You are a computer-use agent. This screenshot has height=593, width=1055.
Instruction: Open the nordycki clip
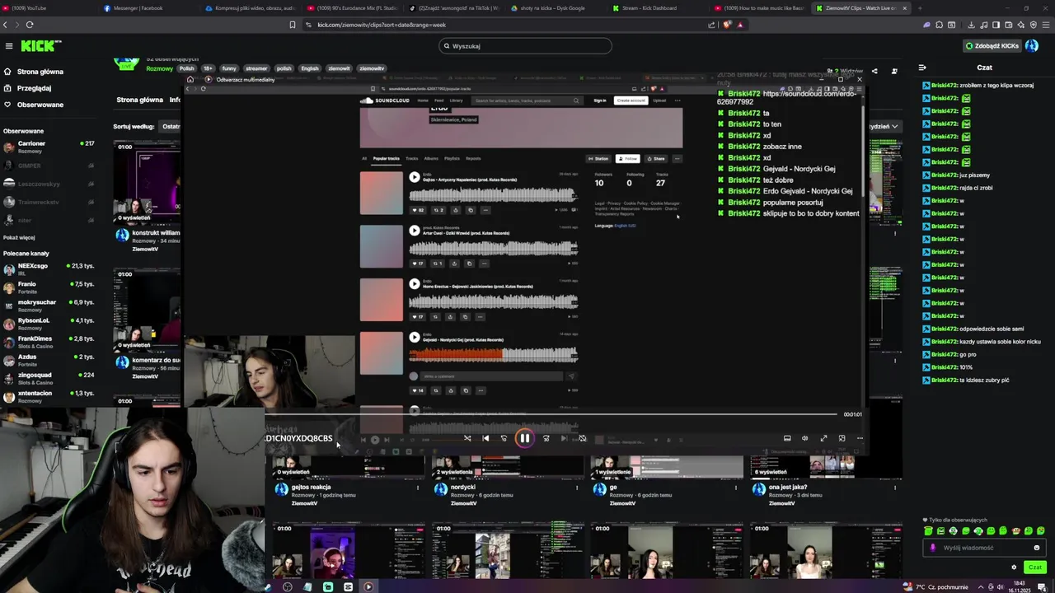(462, 487)
